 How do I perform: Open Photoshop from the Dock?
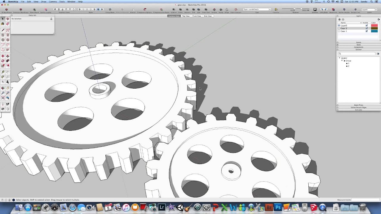[278, 207]
